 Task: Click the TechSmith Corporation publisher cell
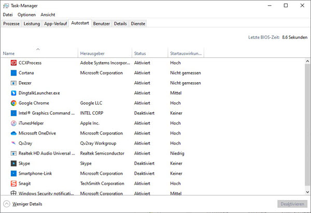102,184
